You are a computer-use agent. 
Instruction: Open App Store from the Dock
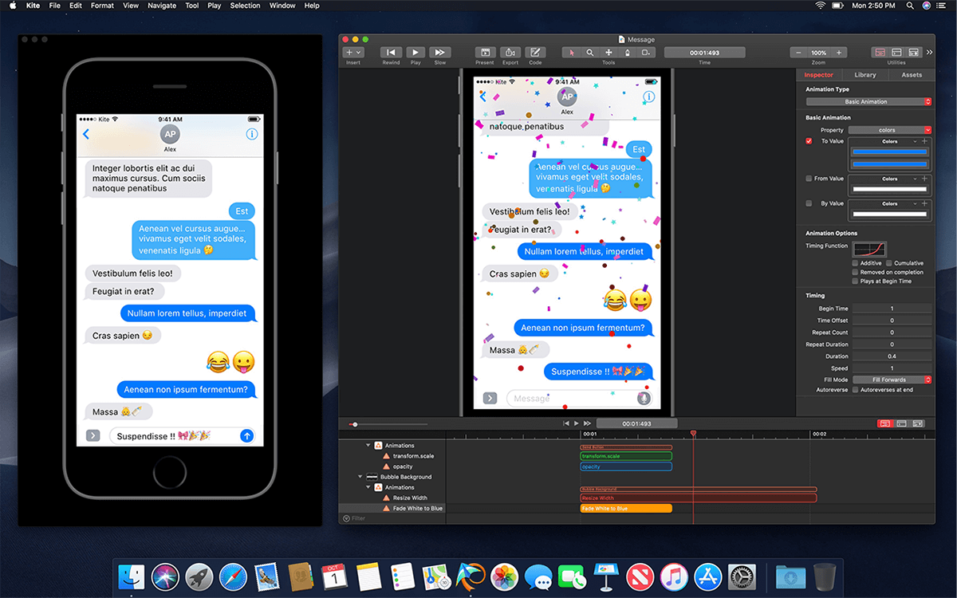pos(708,576)
